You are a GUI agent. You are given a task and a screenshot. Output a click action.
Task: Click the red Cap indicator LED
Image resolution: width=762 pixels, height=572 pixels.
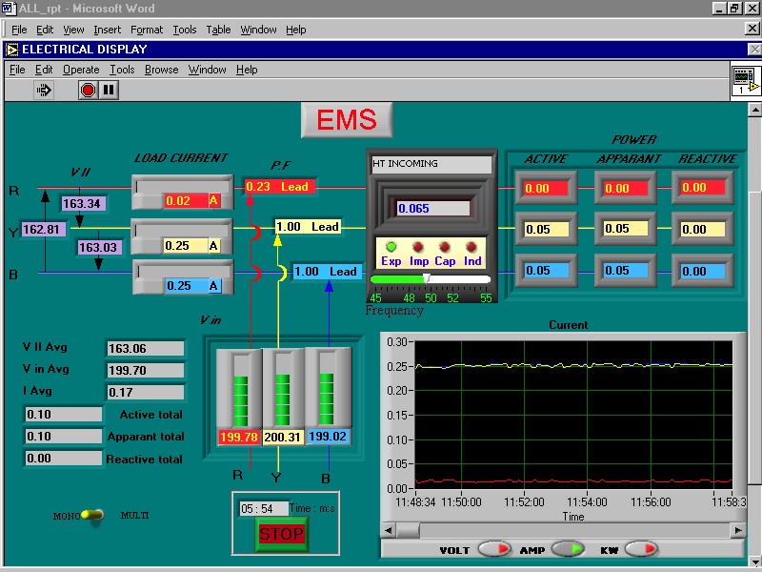pos(445,247)
